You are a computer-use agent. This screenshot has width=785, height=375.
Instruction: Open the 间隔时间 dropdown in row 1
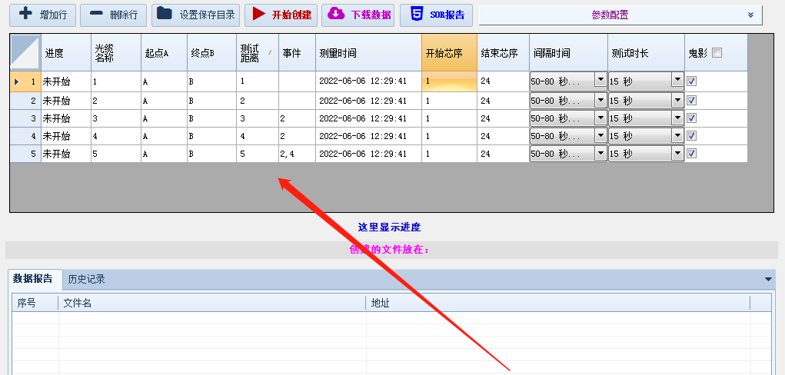600,80
